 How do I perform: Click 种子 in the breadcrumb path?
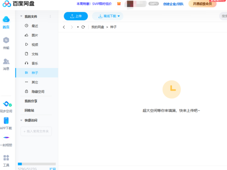[113, 27]
